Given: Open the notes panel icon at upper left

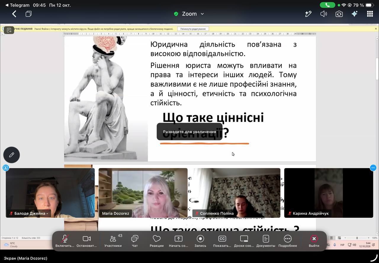Looking at the screenshot, I should 9,30.
